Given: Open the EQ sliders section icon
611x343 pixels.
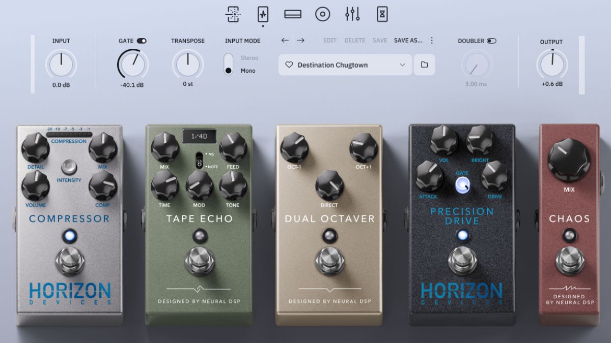Looking at the screenshot, I should (x=352, y=14).
